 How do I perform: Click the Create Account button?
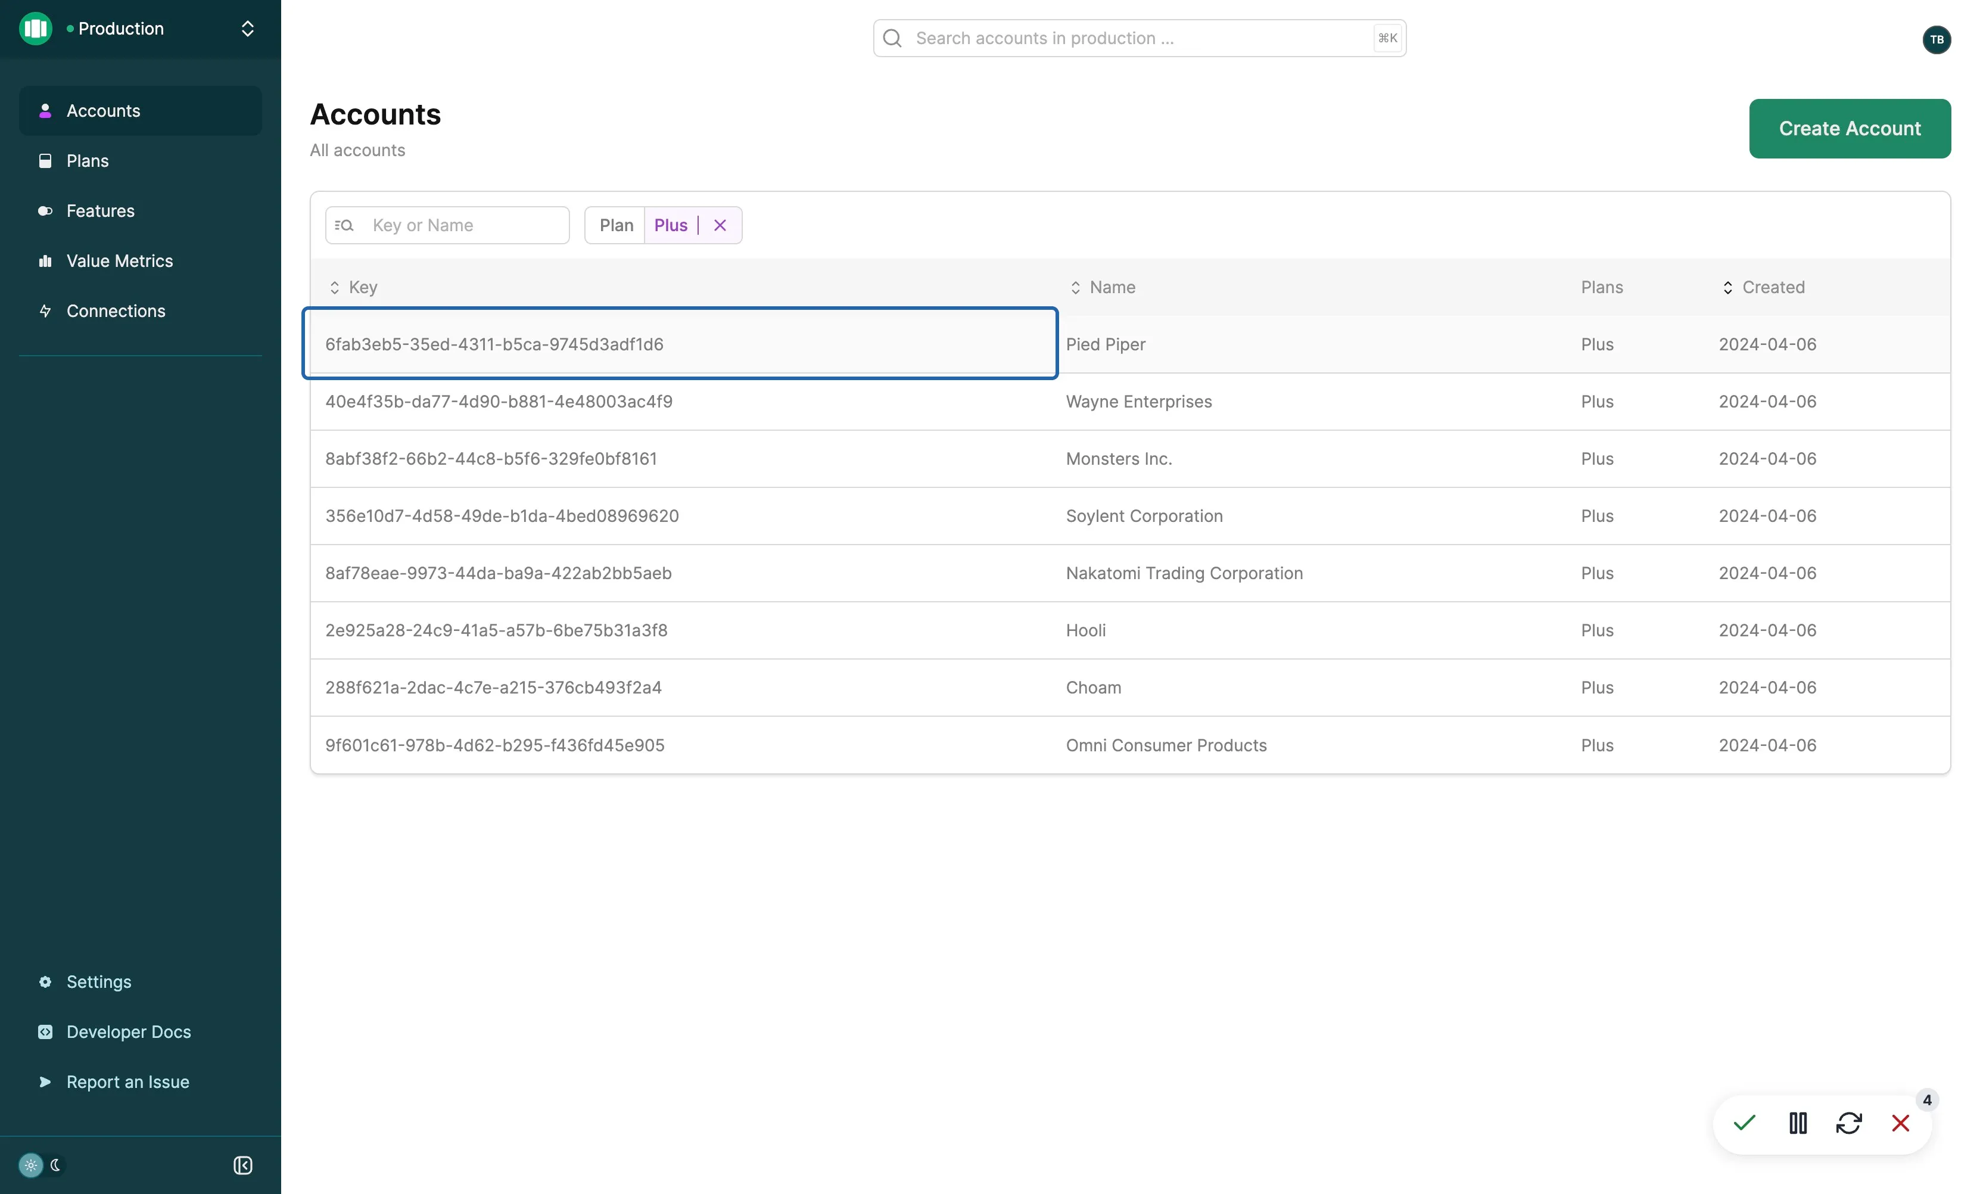[x=1850, y=129]
